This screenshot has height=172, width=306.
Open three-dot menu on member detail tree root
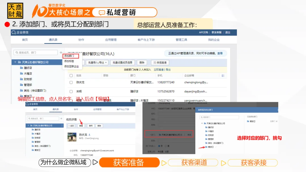(x=62, y=126)
